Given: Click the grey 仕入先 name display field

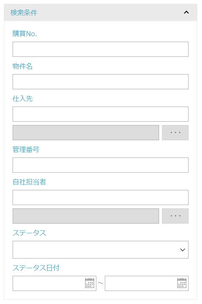Looking at the screenshot, I should (x=86, y=133).
